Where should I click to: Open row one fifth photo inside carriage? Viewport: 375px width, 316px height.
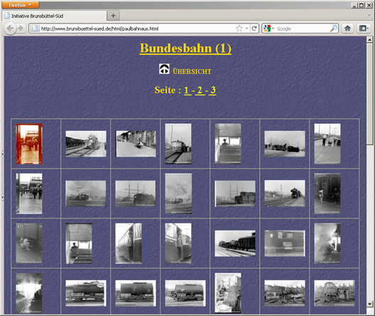tap(228, 144)
